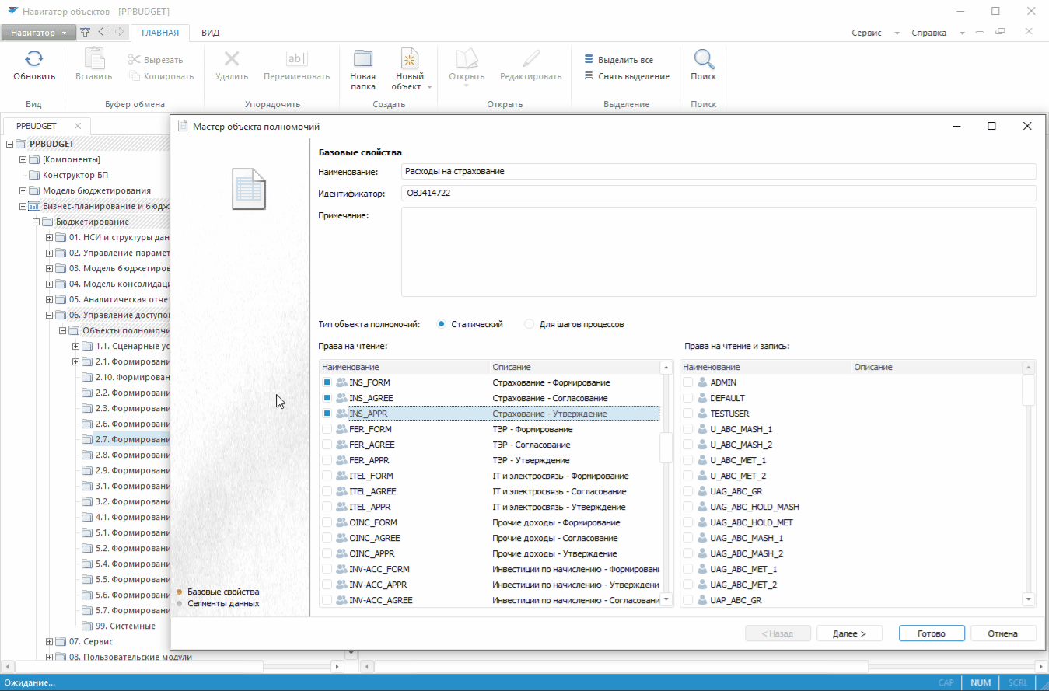Click Снять выделение in ribbon
Viewport: 1049px width, 691px height.
[x=633, y=76]
